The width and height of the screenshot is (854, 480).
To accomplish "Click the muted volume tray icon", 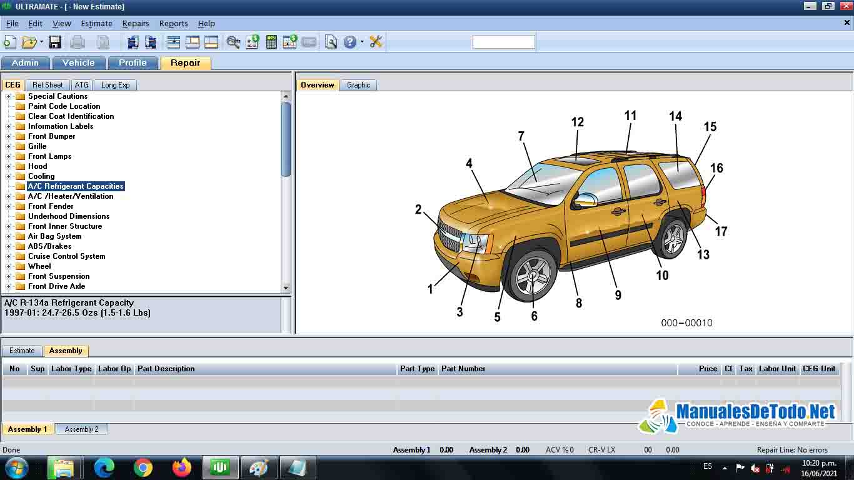I will (755, 467).
